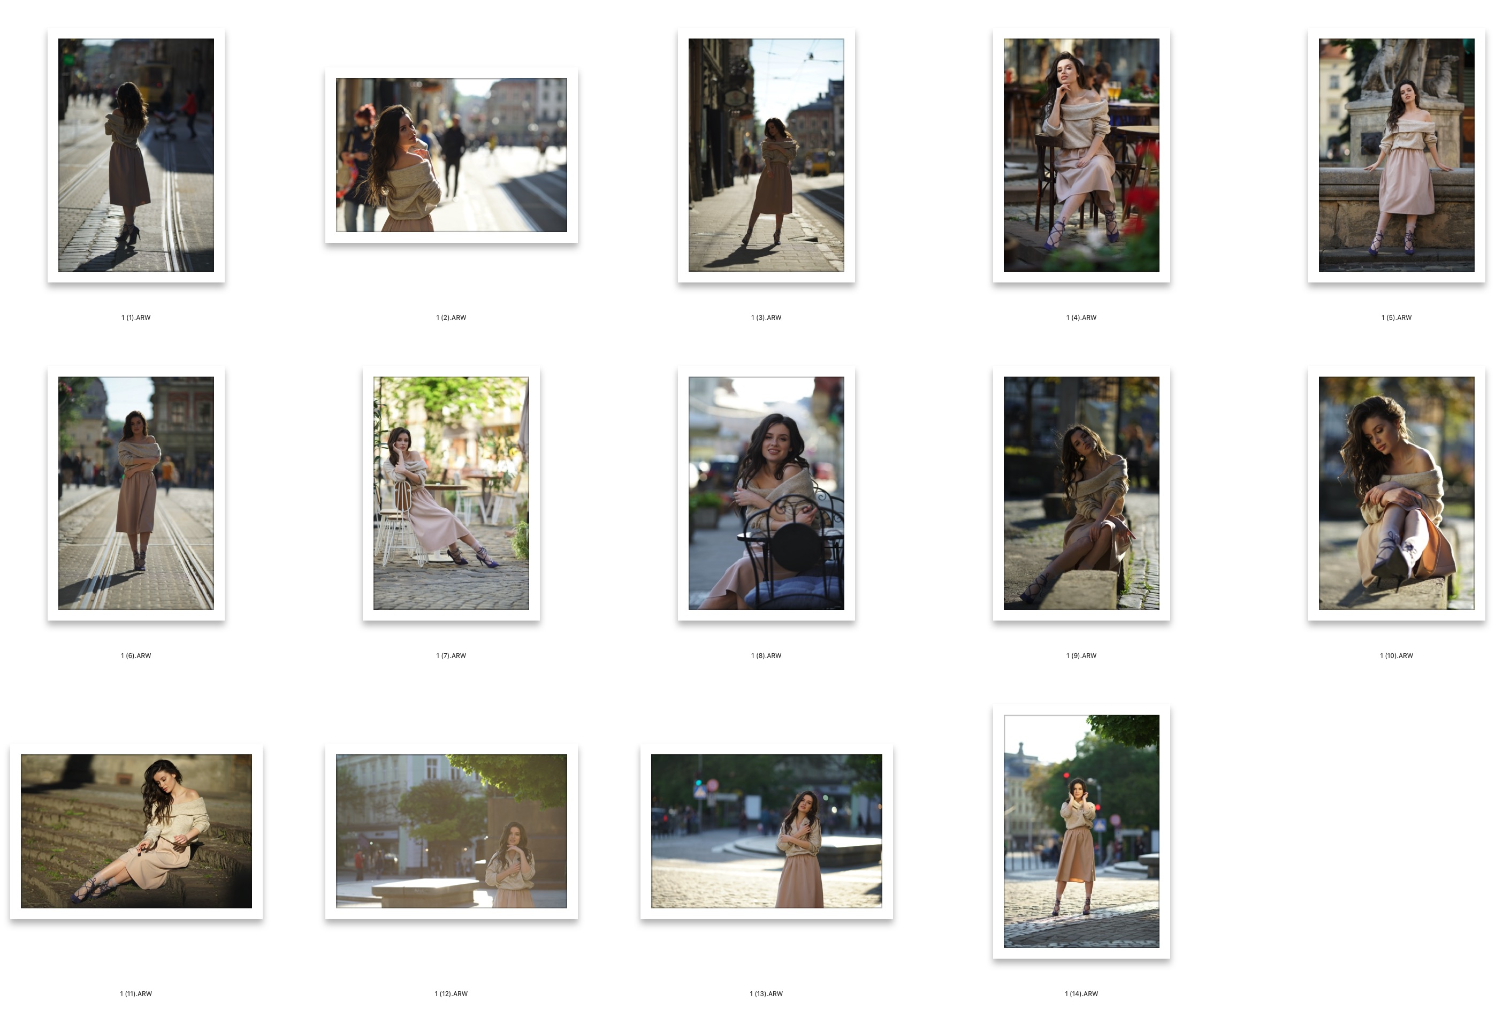Select the hazy square photo 1 (12).ARW
1503x1010 pixels.
[x=451, y=831]
